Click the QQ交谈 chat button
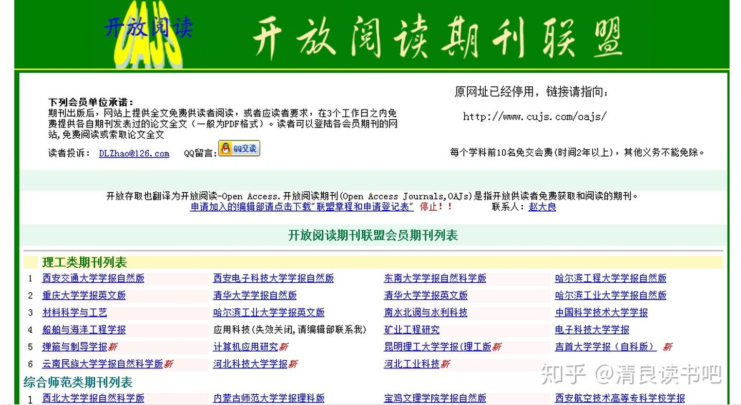741x405 pixels. pyautogui.click(x=239, y=149)
